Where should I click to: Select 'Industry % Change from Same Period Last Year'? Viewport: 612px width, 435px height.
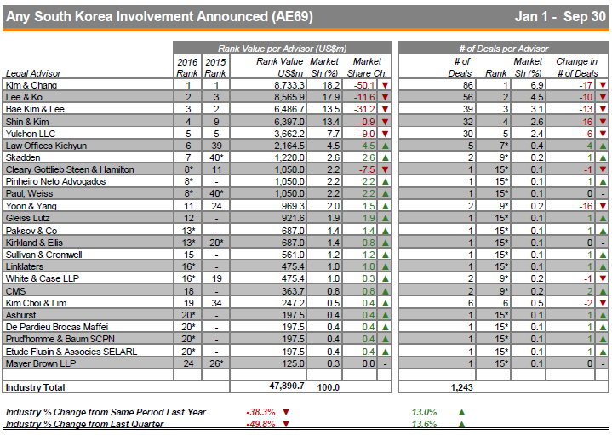106,412
